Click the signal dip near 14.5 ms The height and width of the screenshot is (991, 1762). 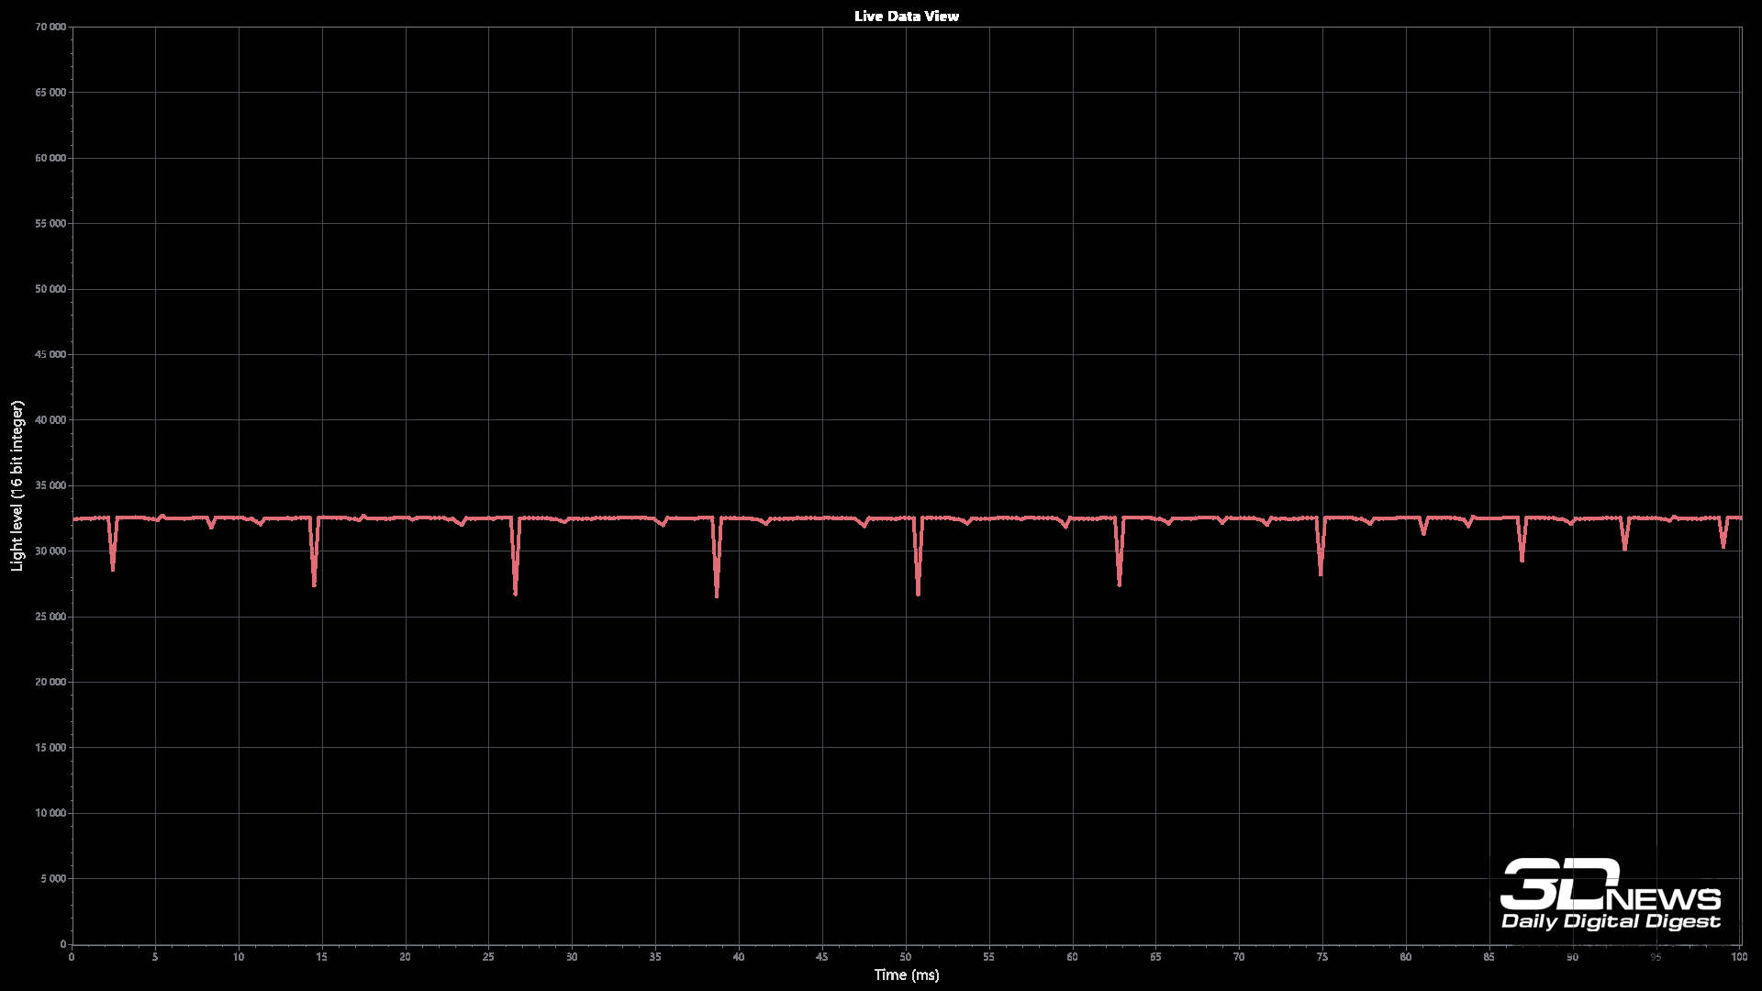coord(315,567)
